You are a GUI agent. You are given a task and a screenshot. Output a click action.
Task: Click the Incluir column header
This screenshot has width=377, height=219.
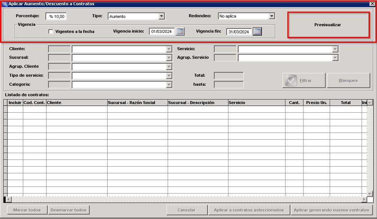[x=15, y=103]
